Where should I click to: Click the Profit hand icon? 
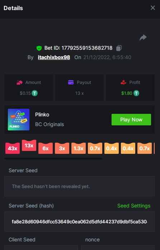(x=123, y=82)
